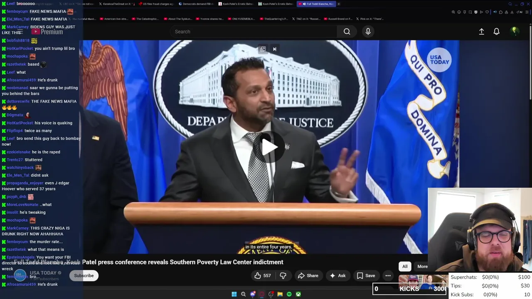Open the American live-stre... bookmark
The height and width of the screenshot is (299, 532).
[x=114, y=19]
